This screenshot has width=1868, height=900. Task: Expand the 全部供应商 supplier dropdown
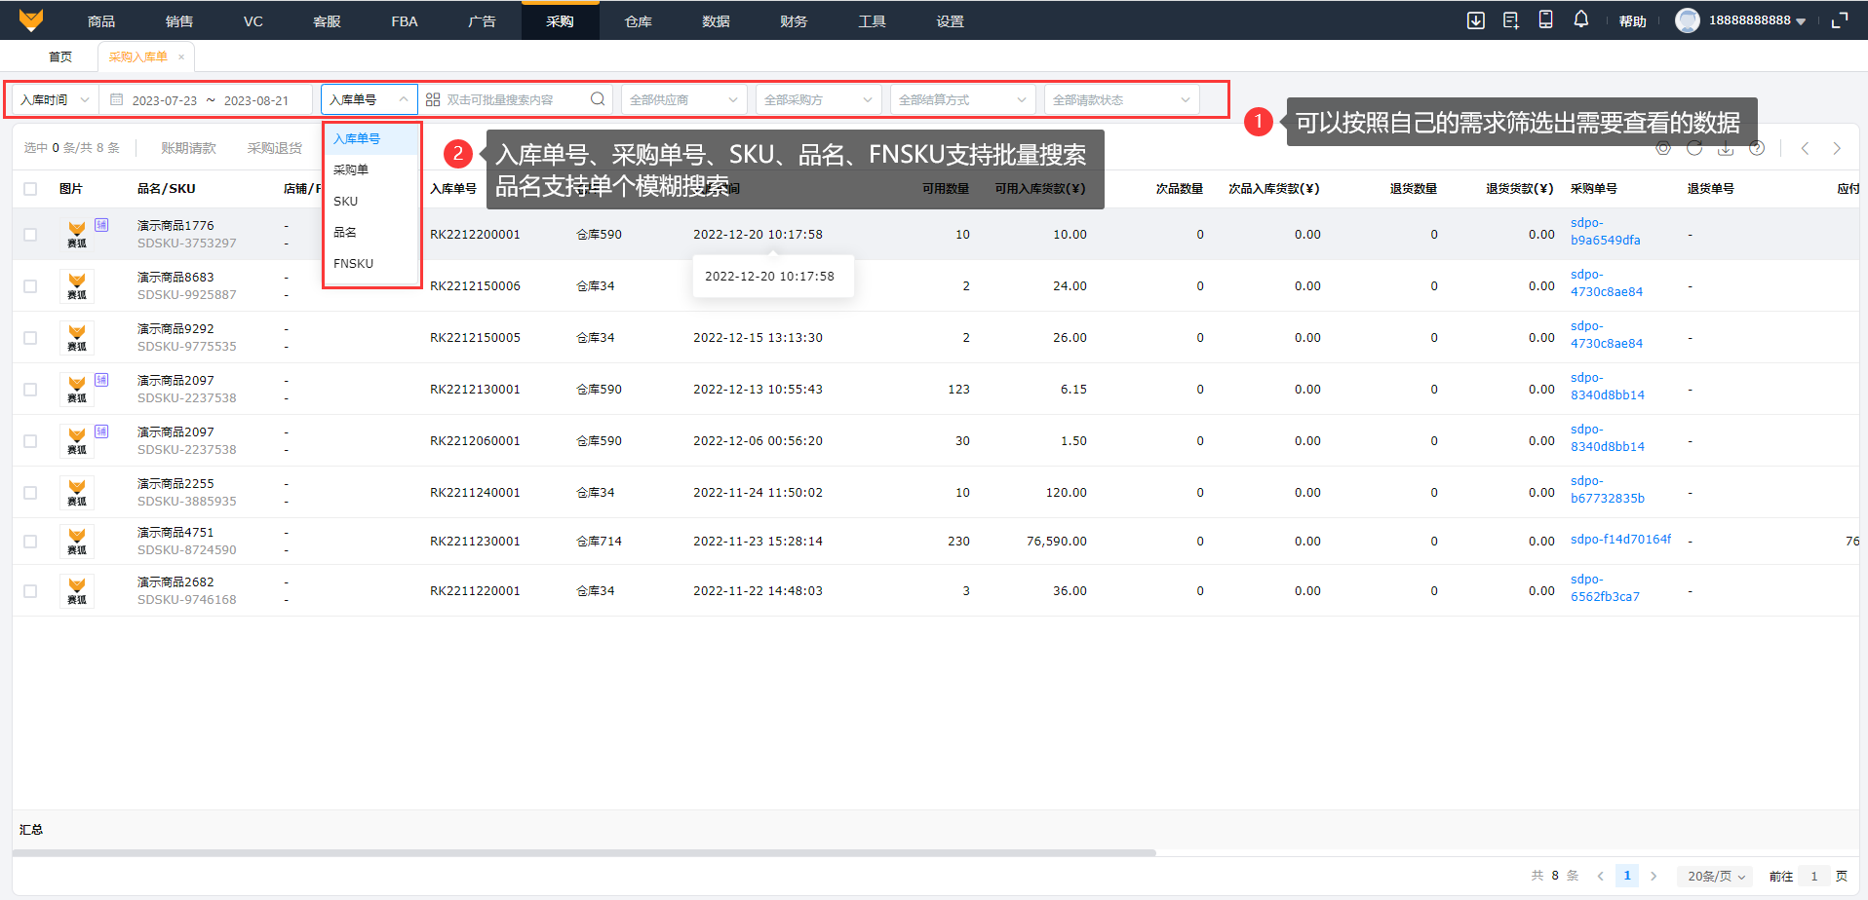683,100
